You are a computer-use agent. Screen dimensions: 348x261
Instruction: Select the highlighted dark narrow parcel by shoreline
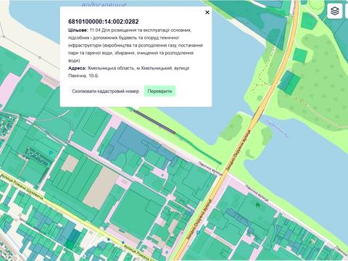(x=154, y=121)
